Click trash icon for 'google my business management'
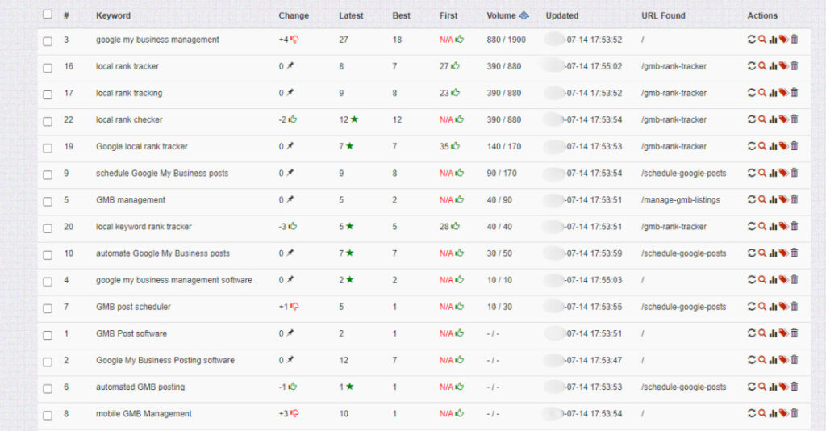The height and width of the screenshot is (431, 826). 795,40
